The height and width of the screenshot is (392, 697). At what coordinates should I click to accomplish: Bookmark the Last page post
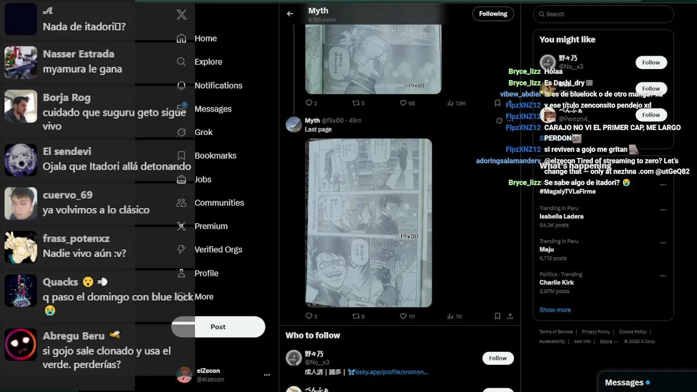tap(497, 316)
